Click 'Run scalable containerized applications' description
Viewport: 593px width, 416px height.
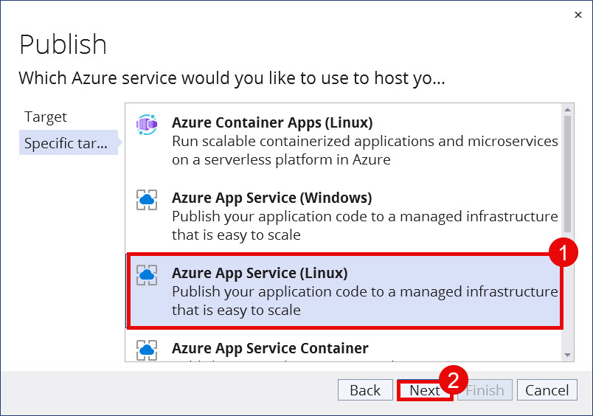click(x=365, y=150)
